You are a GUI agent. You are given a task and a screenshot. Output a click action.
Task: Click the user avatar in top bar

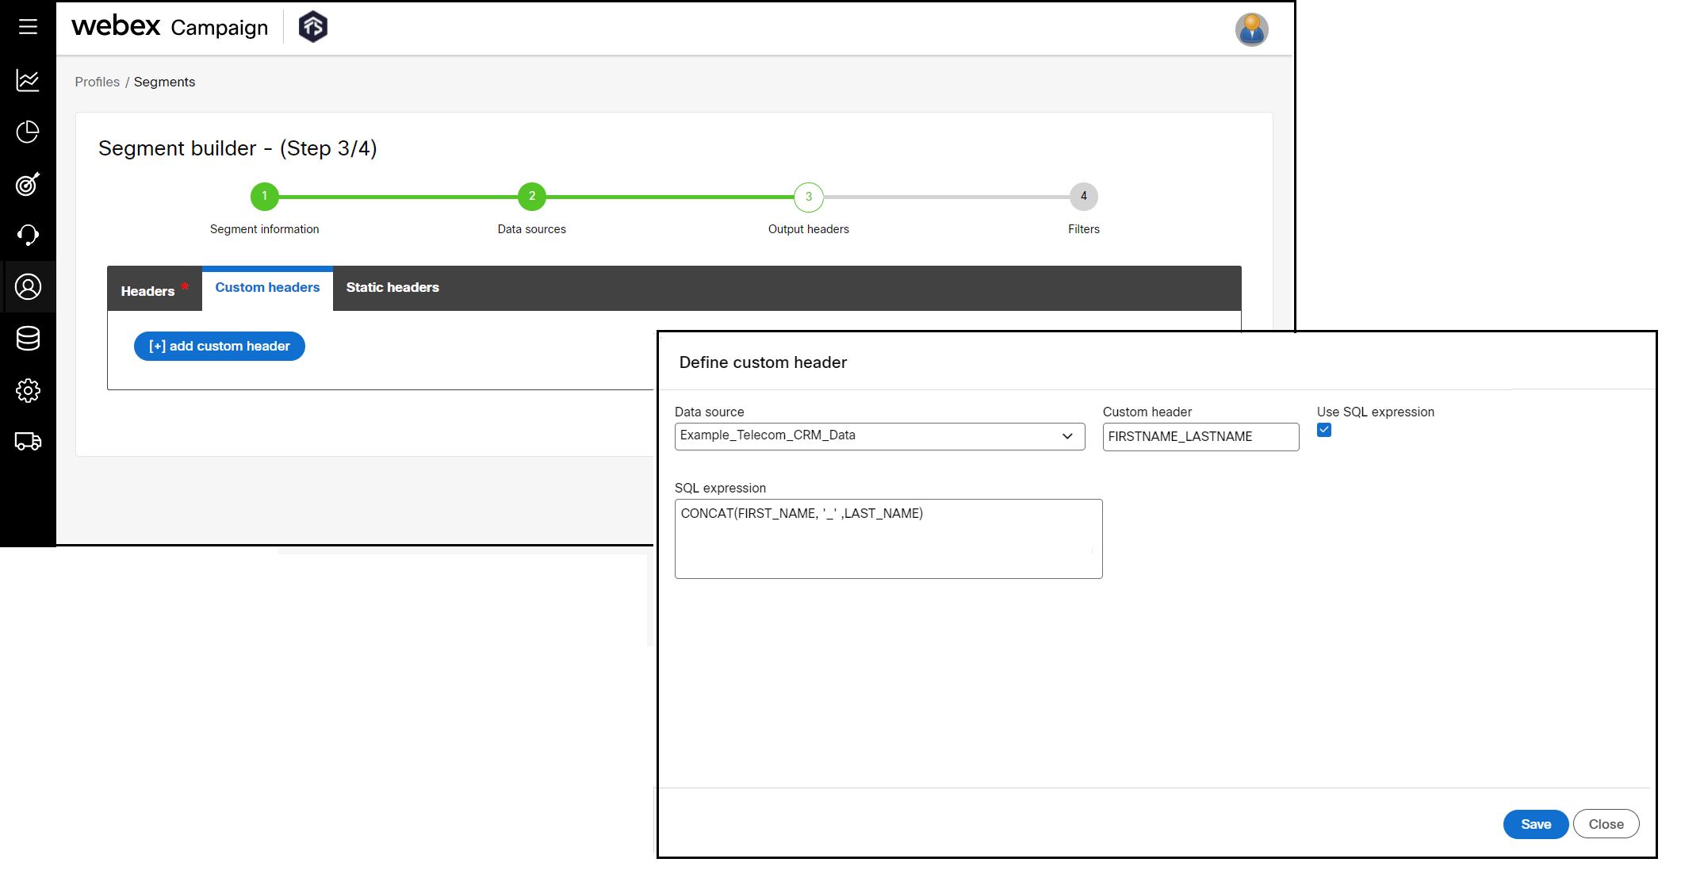1251,29
